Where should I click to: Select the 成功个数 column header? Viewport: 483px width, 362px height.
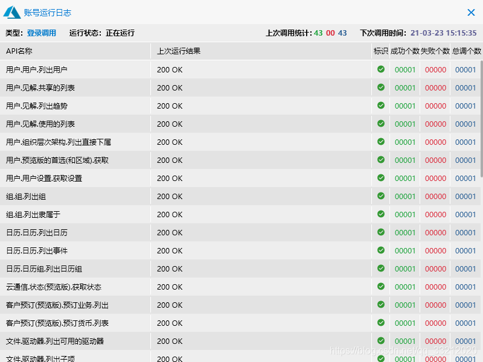pos(405,51)
